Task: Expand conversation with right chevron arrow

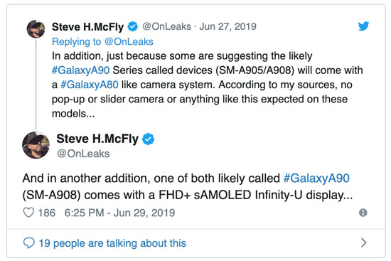Action: (x=364, y=243)
